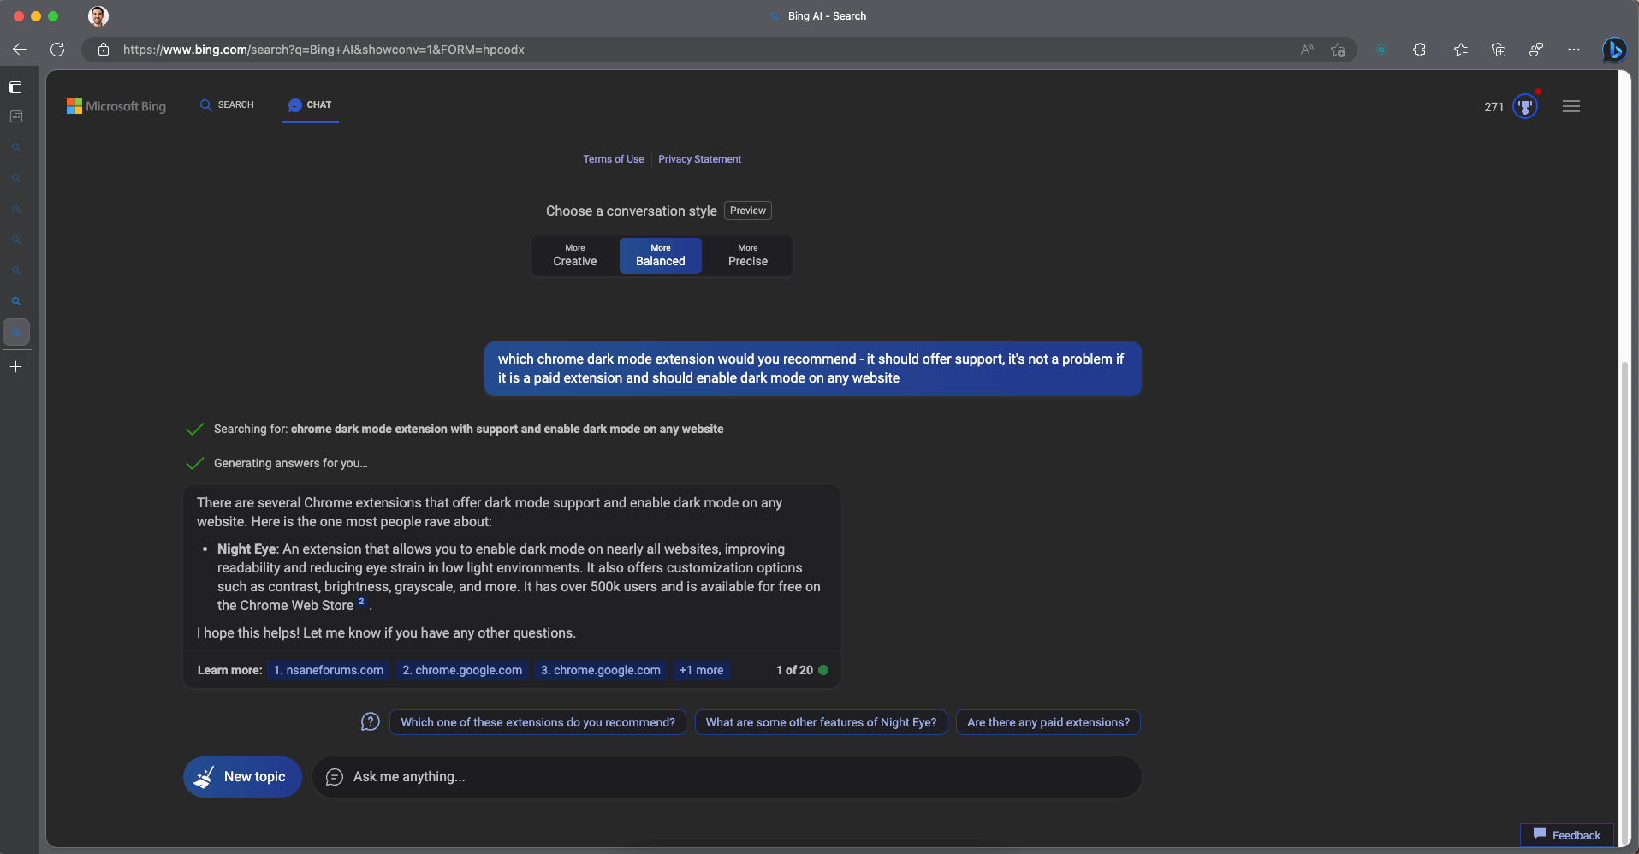Select More Creative conversation style
Screen dimensions: 1639x854
click(x=575, y=256)
